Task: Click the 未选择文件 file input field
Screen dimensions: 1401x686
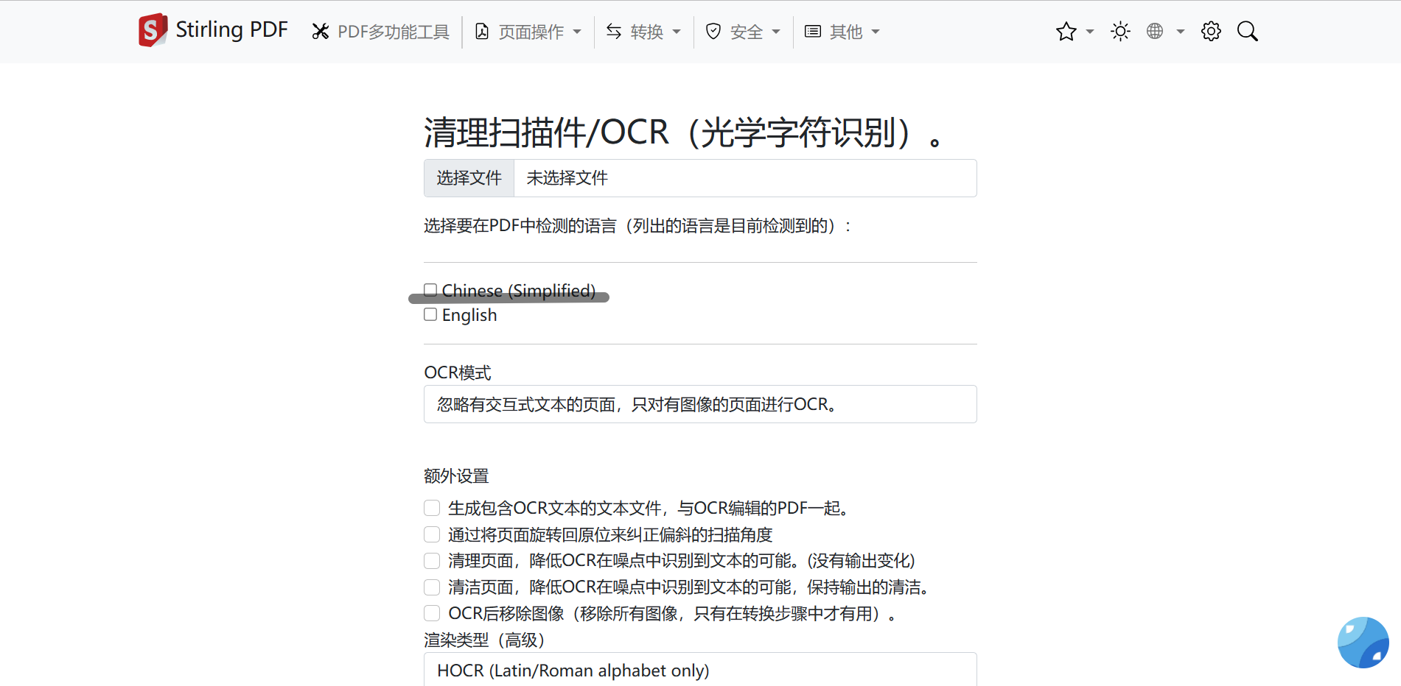Action: pyautogui.click(x=744, y=178)
